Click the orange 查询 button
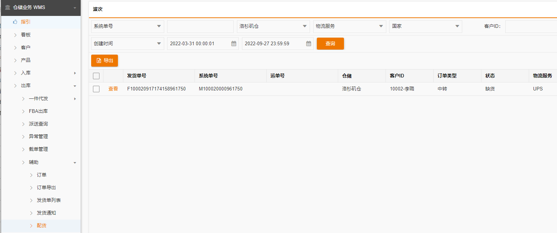This screenshot has height=233, width=557. tap(330, 43)
